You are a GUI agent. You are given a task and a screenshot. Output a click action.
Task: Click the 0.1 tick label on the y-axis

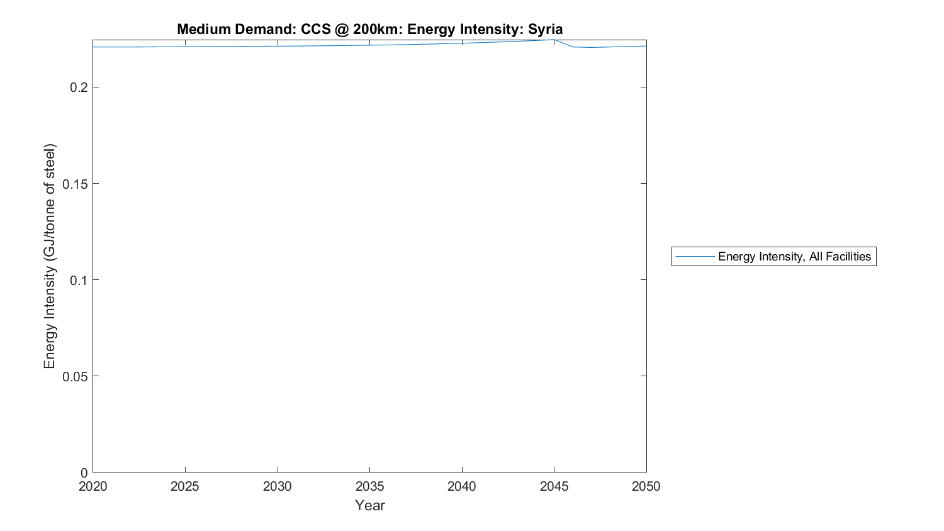coord(78,280)
